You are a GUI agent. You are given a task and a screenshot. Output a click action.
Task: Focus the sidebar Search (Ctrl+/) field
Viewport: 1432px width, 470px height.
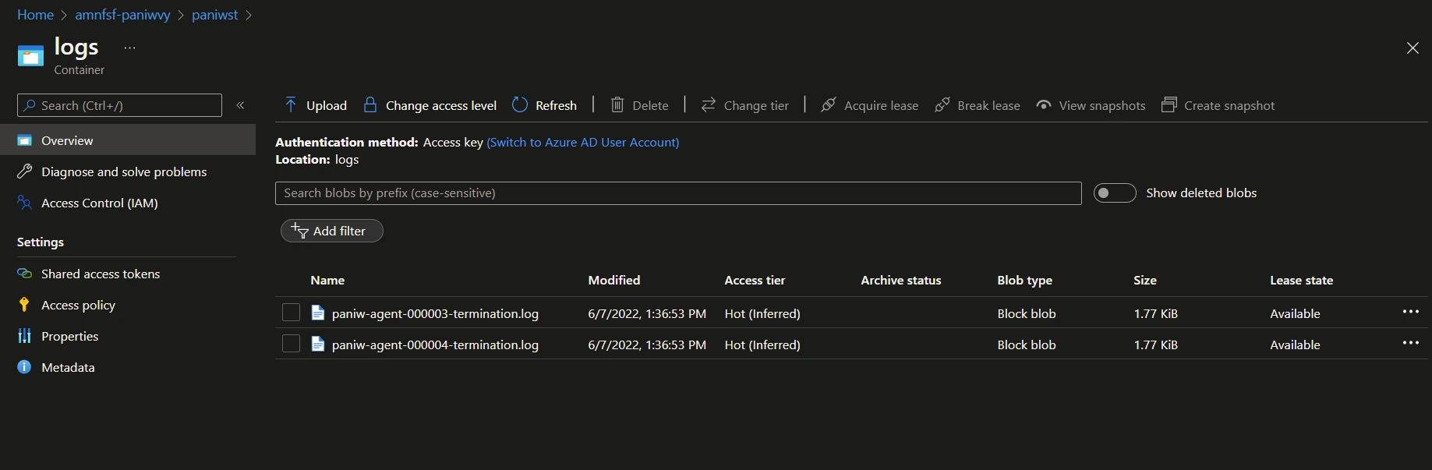tap(119, 105)
